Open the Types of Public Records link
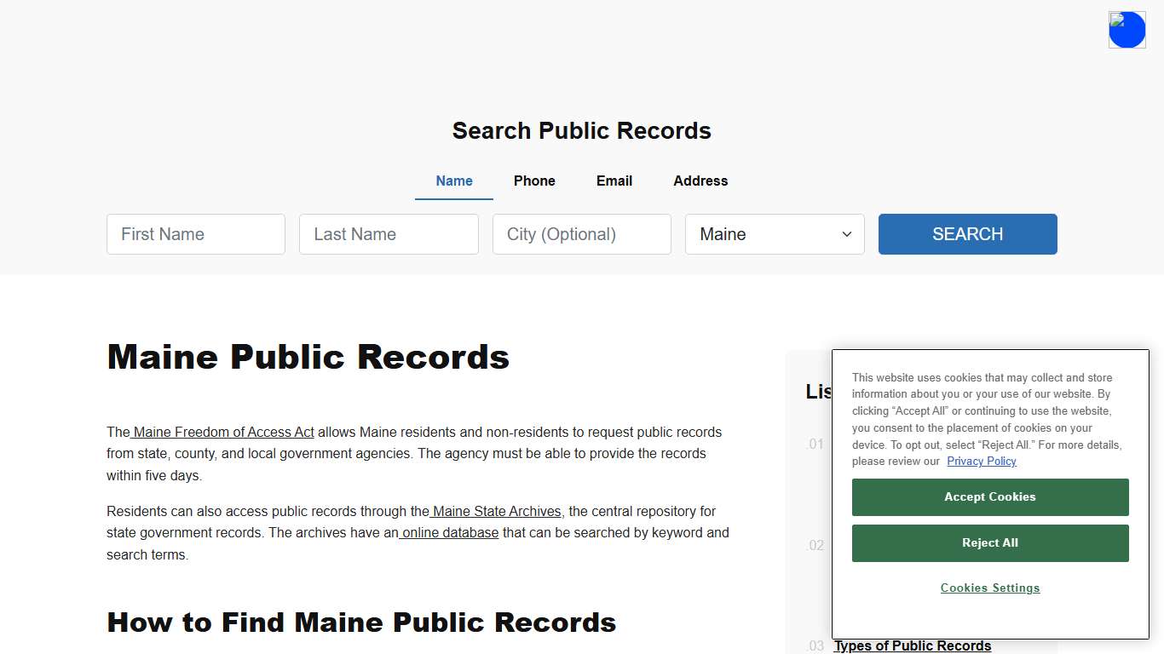The height and width of the screenshot is (654, 1164). [x=912, y=645]
